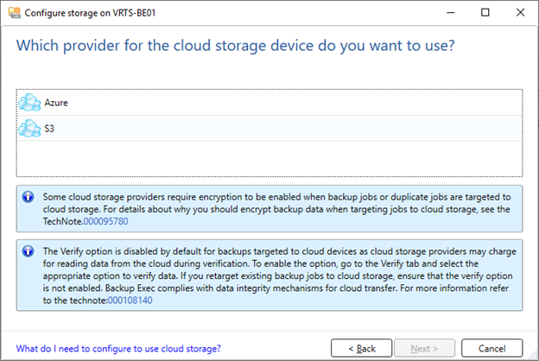Click the Verify option info icon

pos(29,251)
